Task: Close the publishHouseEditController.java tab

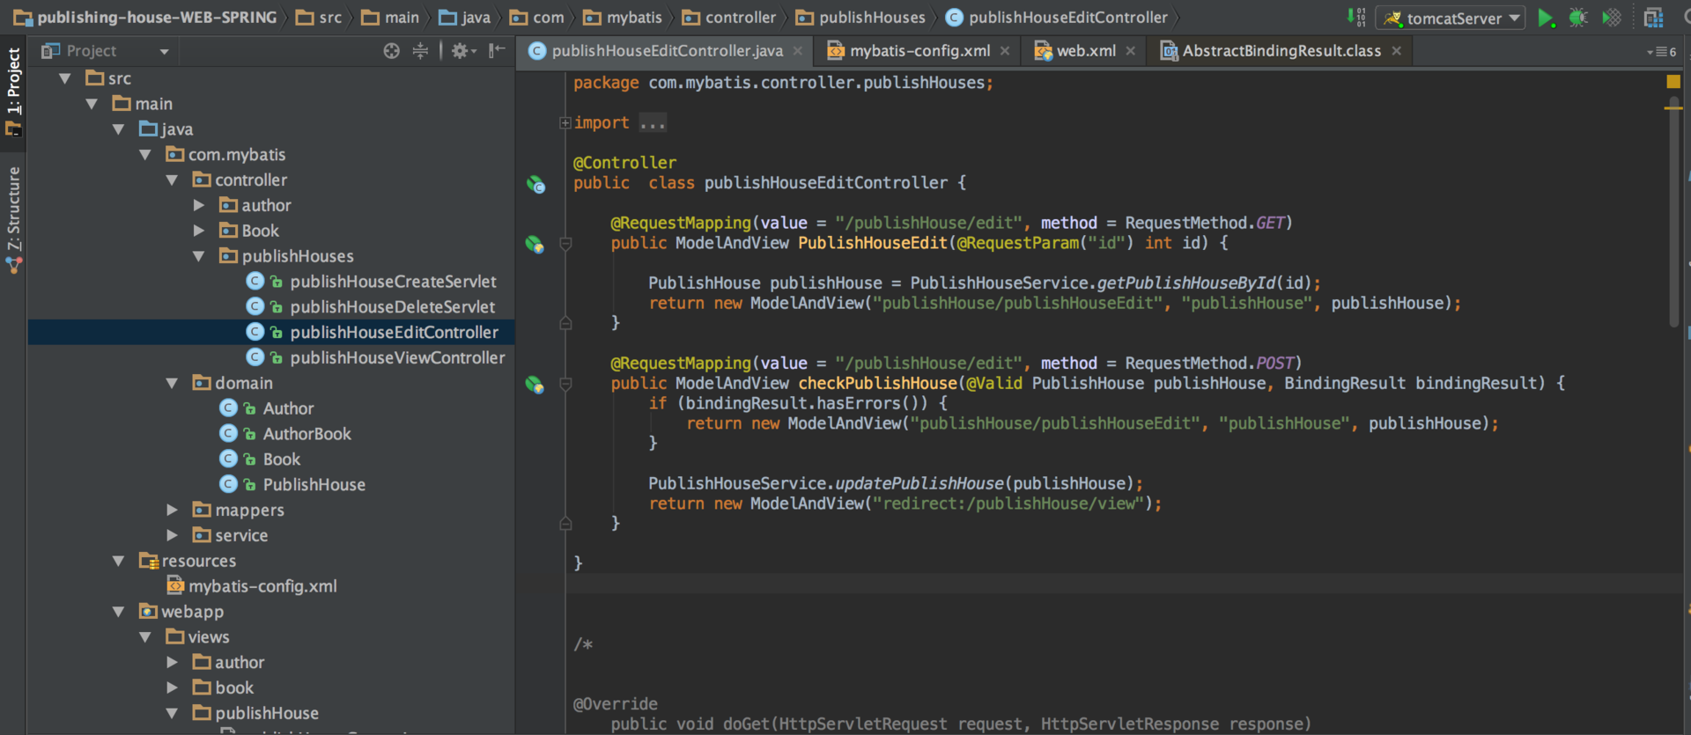Action: pyautogui.click(x=798, y=51)
